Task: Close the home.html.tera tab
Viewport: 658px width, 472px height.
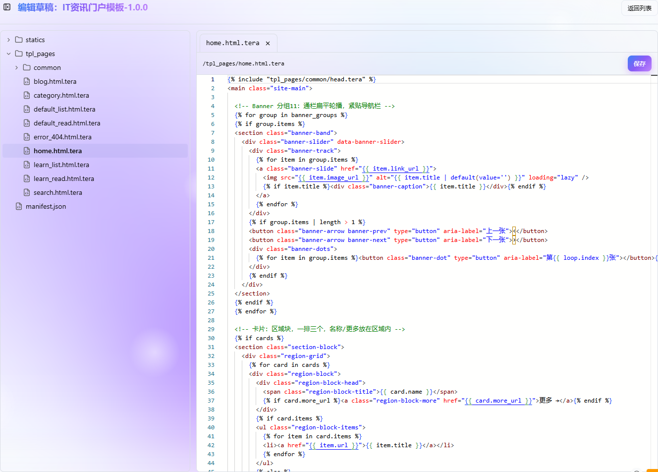Action: click(x=268, y=43)
